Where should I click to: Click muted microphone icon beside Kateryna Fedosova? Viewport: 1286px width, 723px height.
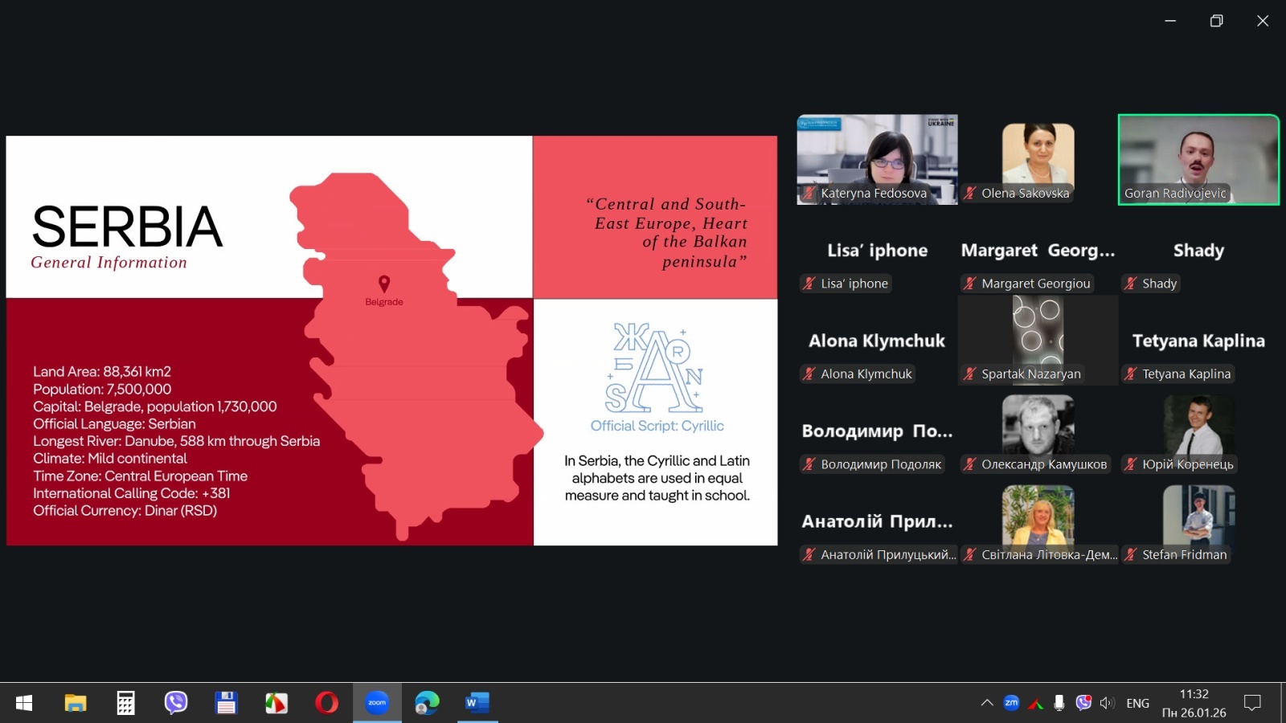coord(809,193)
